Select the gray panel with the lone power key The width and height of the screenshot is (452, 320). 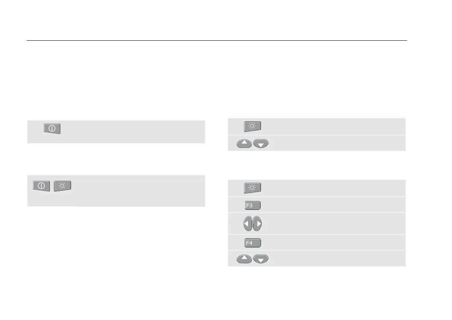116,132
